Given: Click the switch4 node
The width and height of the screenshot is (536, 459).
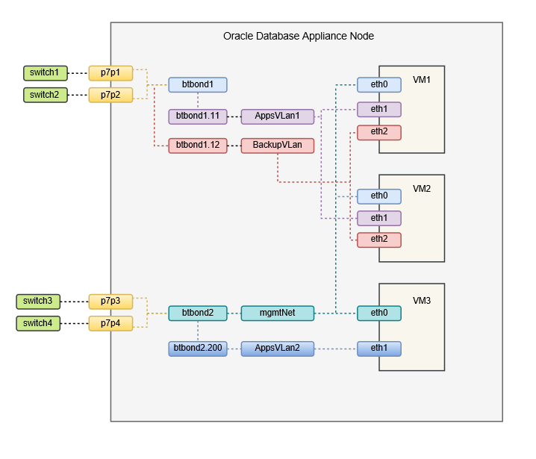Looking at the screenshot, I should coord(38,323).
